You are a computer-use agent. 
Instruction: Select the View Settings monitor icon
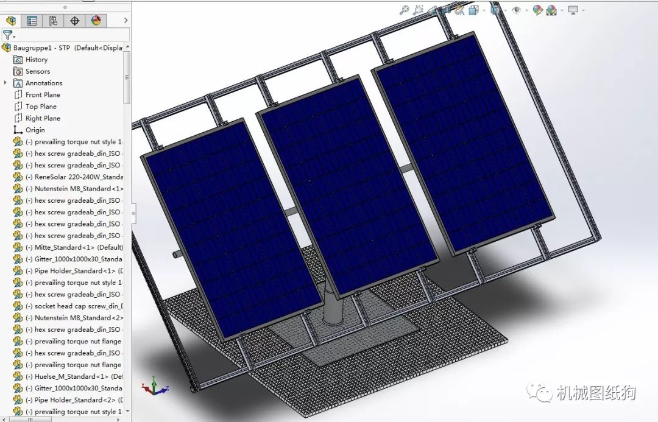coord(573,10)
